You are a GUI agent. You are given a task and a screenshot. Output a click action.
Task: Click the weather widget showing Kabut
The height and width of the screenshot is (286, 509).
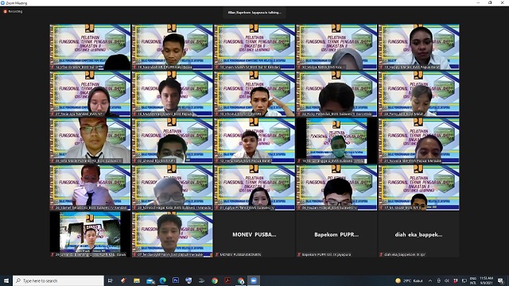pyautogui.click(x=409, y=280)
